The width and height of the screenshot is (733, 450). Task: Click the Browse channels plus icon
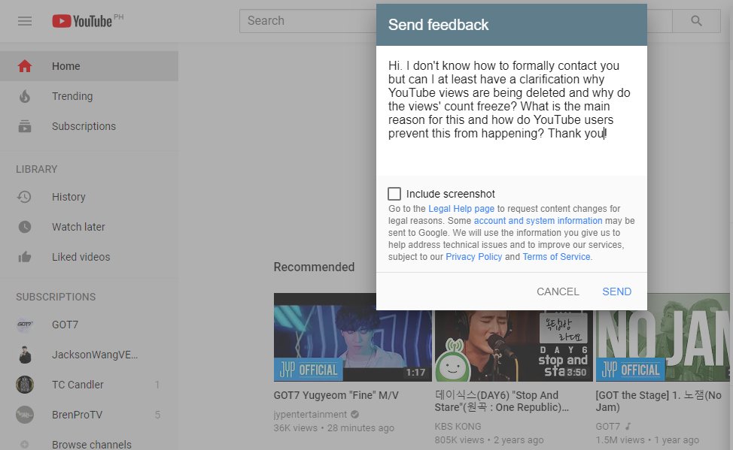[25, 445]
